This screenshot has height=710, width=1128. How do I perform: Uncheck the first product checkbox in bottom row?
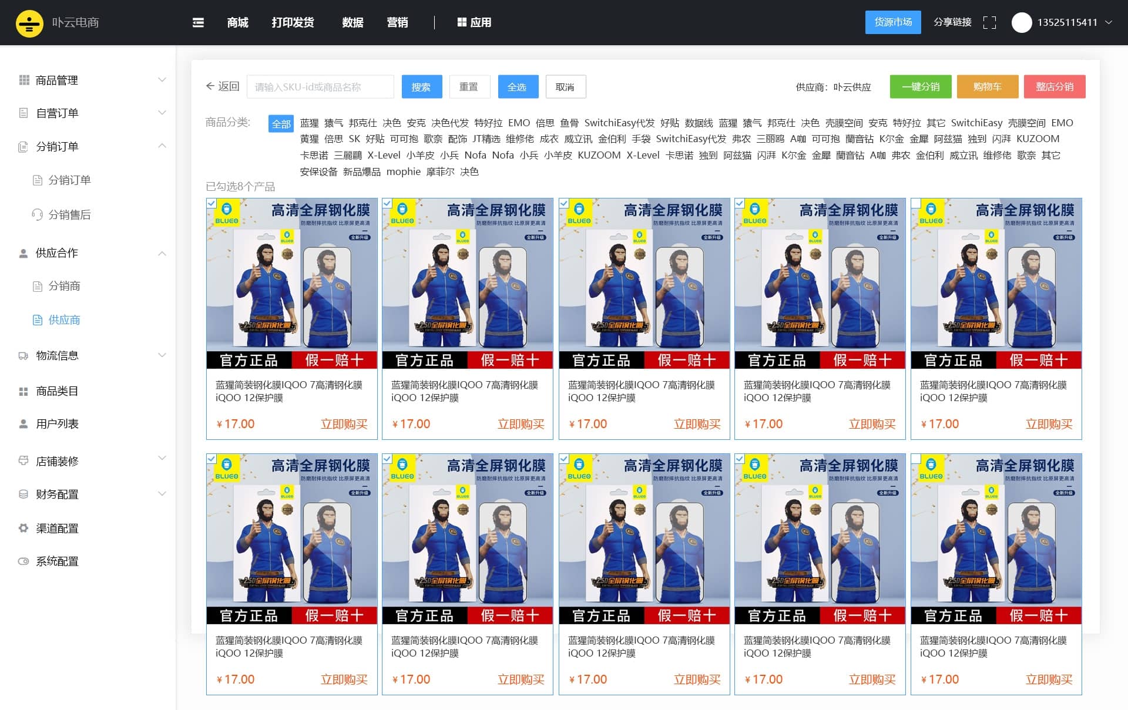[211, 459]
